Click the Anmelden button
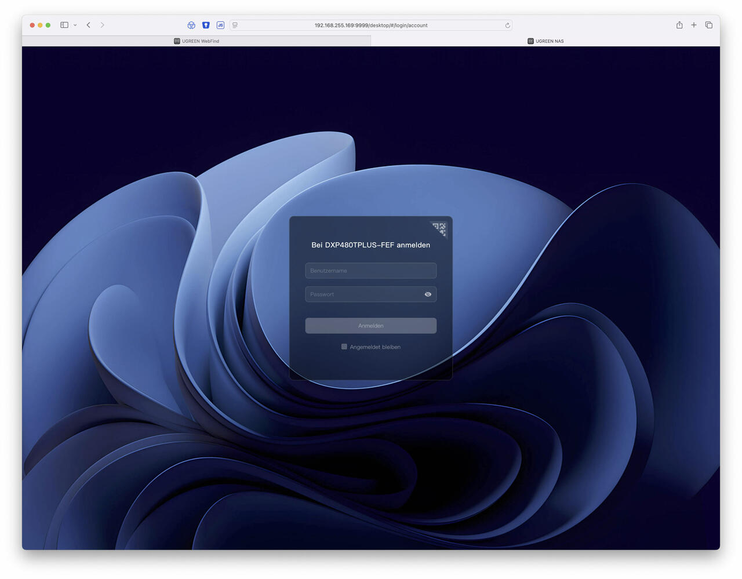Screen dimensions: 742x579 click(x=371, y=326)
